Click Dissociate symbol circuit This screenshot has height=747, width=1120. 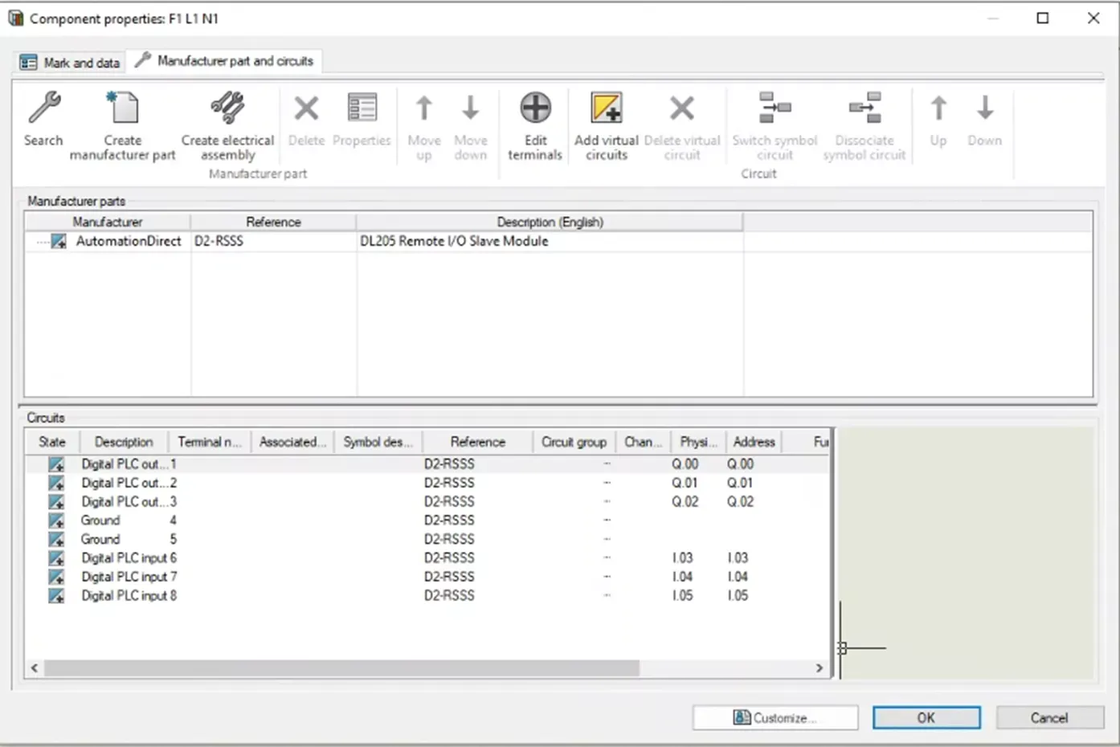[x=864, y=126]
